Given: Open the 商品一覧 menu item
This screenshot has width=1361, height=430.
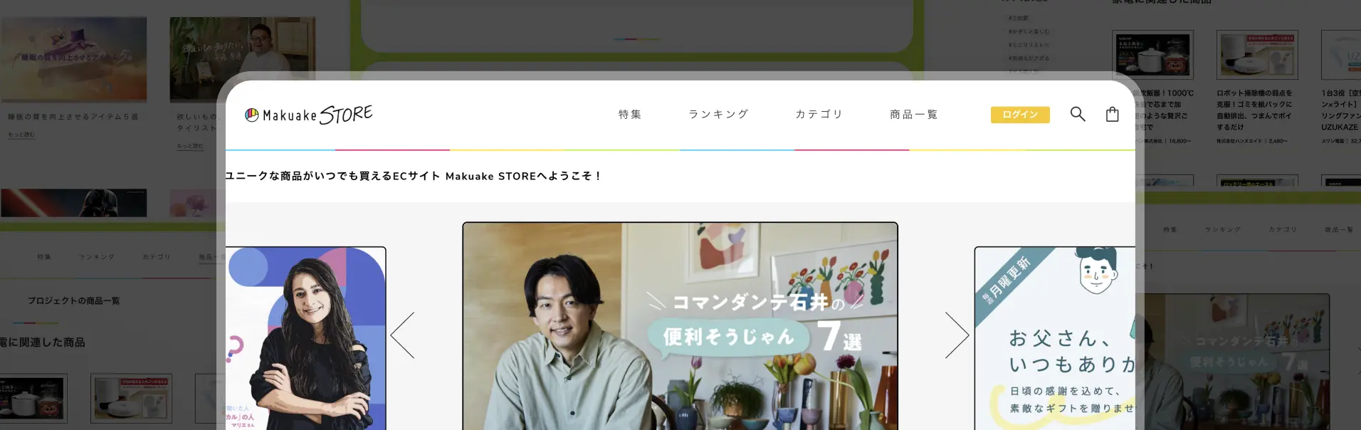Looking at the screenshot, I should point(913,114).
